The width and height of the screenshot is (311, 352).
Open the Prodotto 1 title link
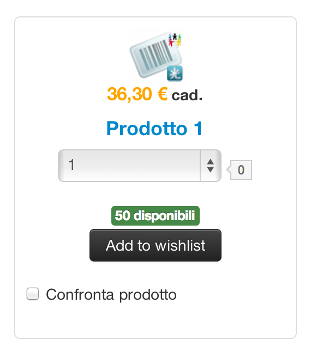[x=154, y=129]
